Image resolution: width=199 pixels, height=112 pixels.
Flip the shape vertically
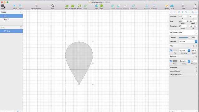click(195, 26)
